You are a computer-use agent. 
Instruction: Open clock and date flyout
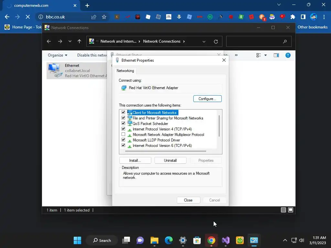point(318,240)
